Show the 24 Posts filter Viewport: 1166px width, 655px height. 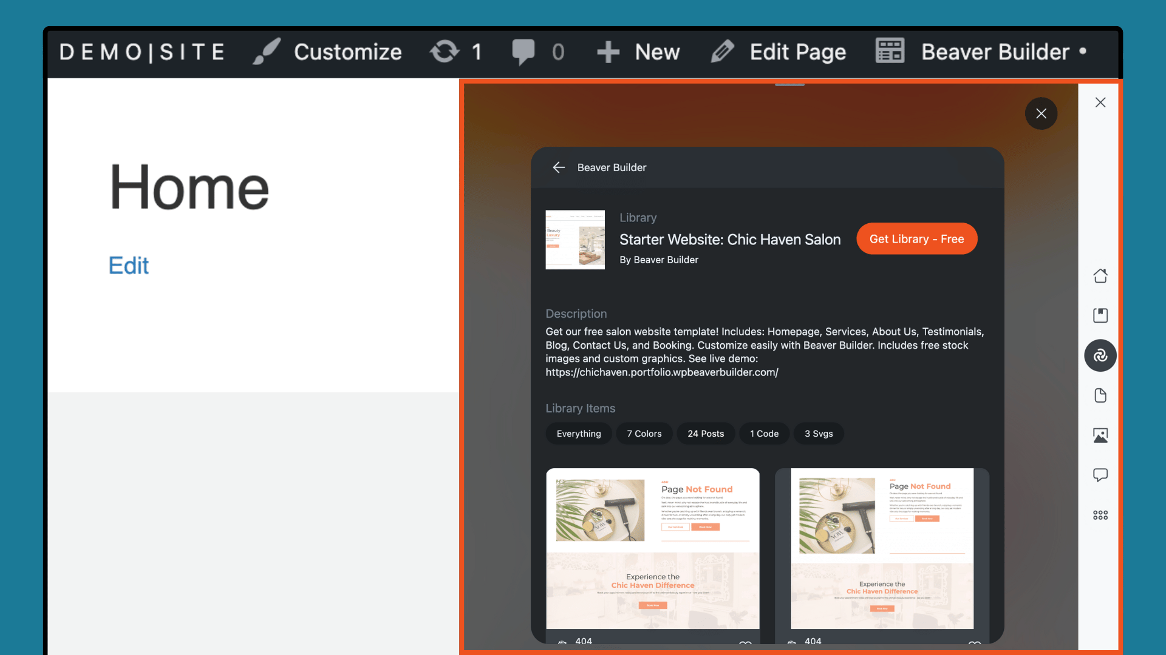pyautogui.click(x=705, y=434)
